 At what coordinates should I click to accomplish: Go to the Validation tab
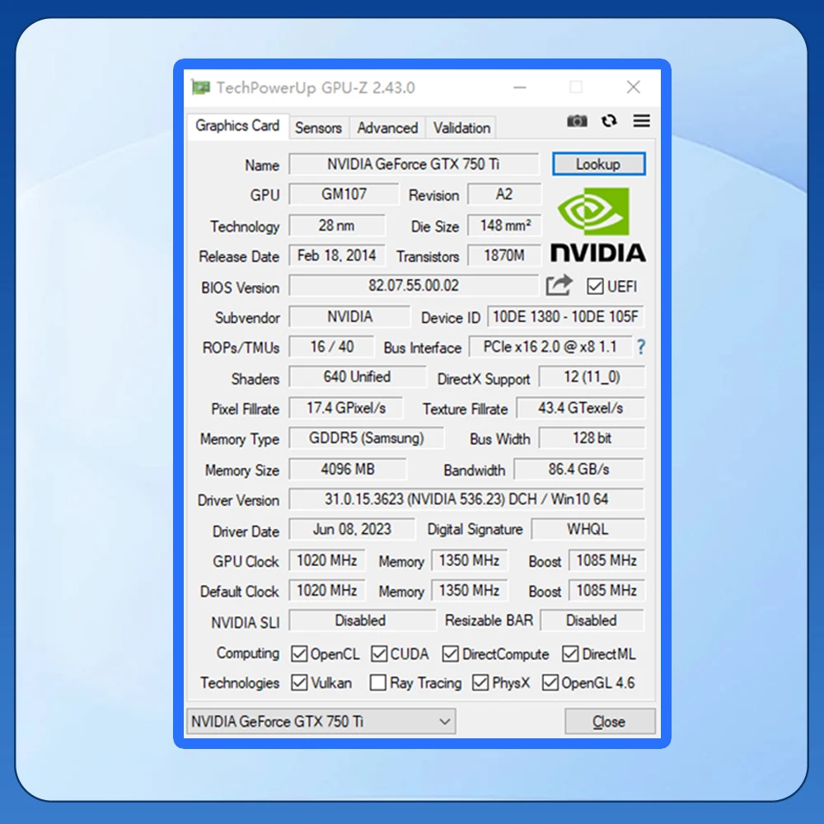(461, 128)
